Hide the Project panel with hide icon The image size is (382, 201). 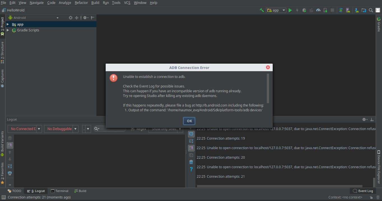(x=93, y=18)
